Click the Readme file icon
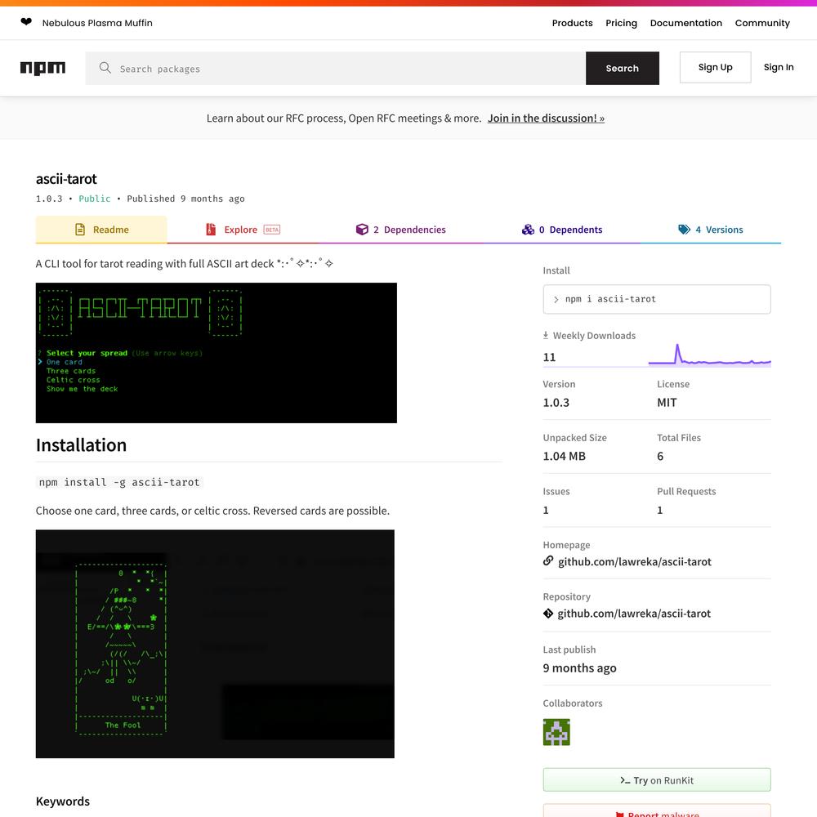 click(80, 230)
